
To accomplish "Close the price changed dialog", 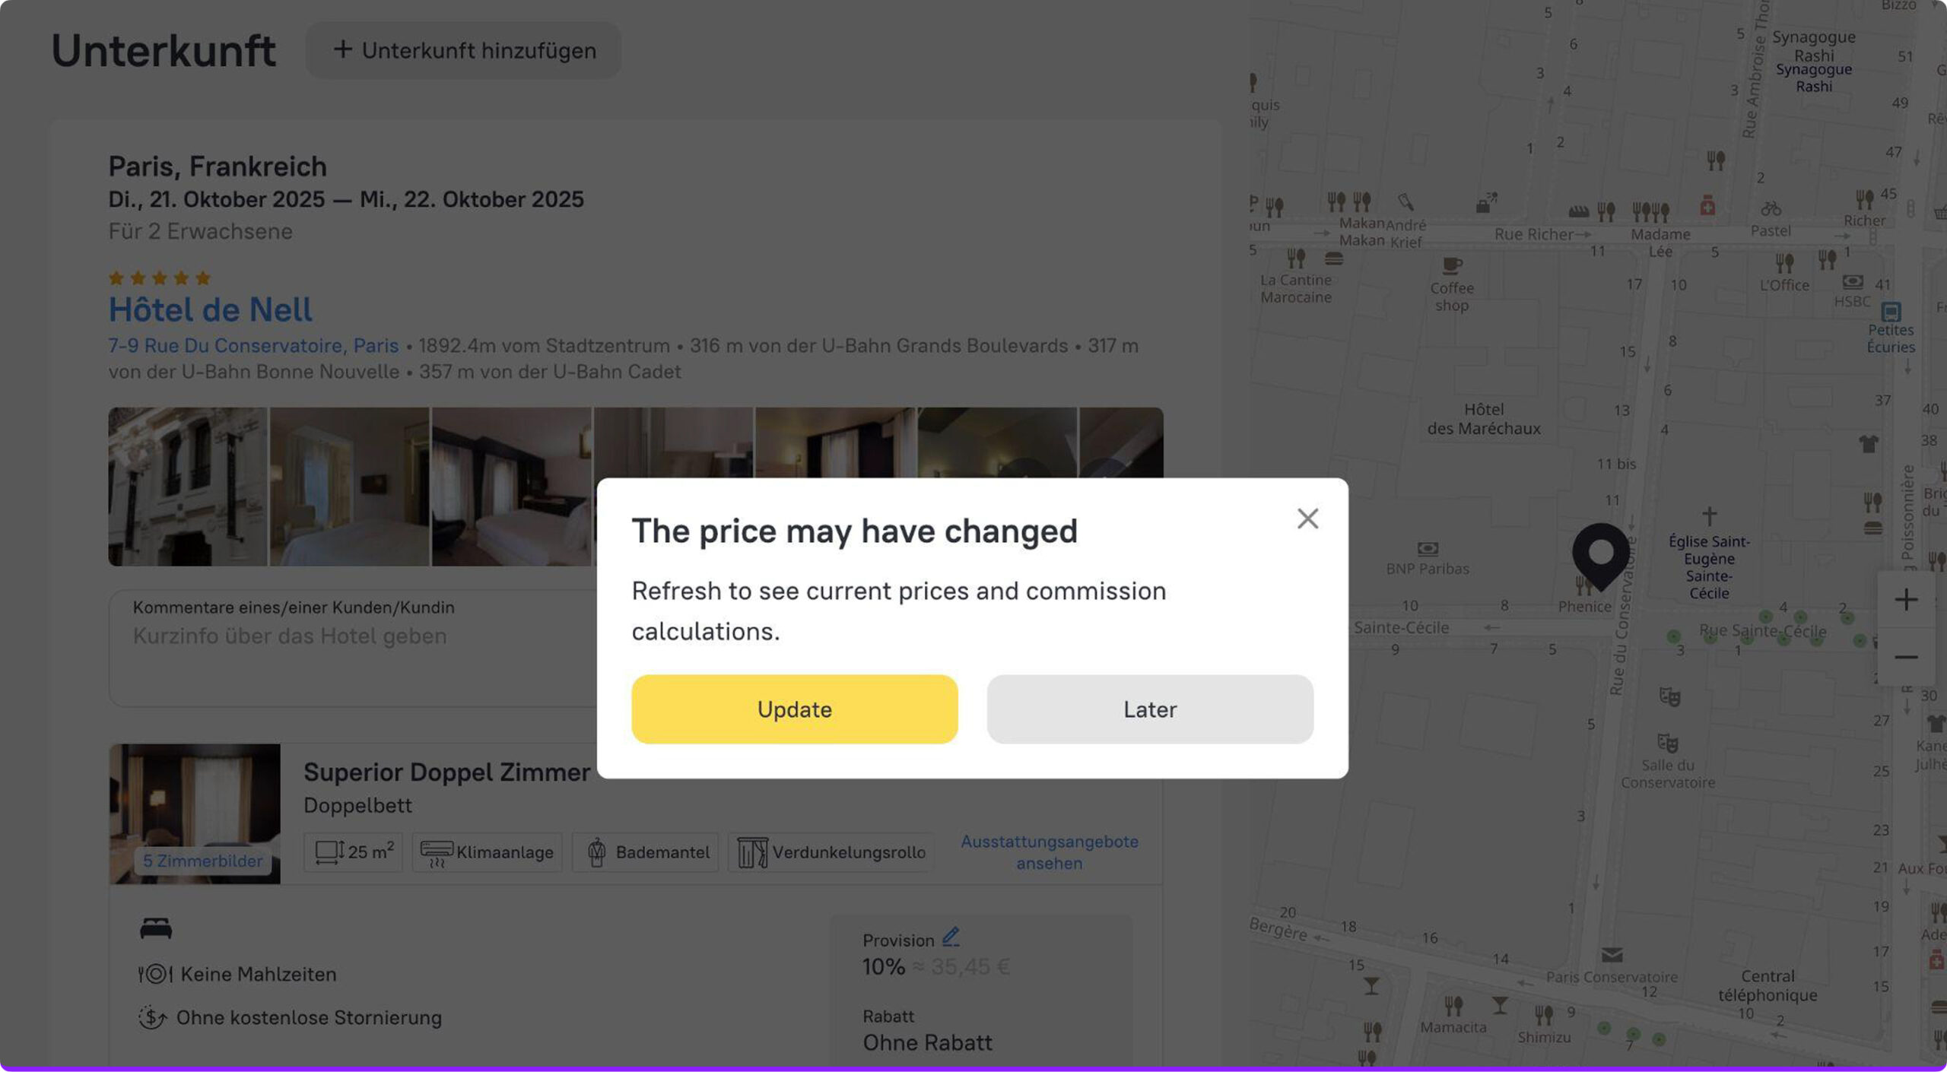I will coord(1307,519).
